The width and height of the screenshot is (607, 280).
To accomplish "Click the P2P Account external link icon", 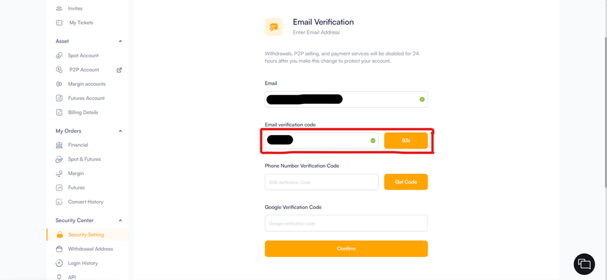I will (119, 70).
